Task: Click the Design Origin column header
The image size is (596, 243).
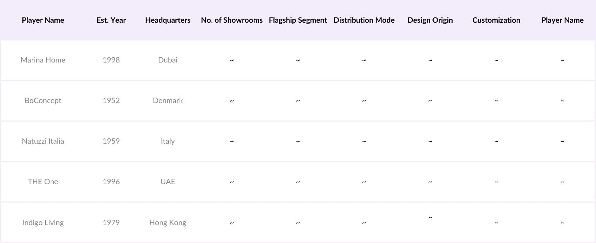Action: 430,20
